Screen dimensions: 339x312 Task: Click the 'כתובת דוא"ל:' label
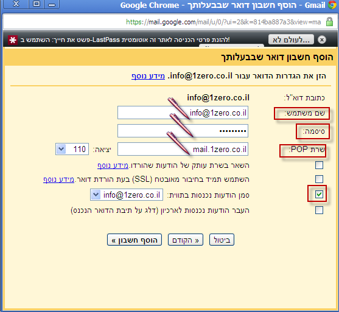[x=304, y=98]
